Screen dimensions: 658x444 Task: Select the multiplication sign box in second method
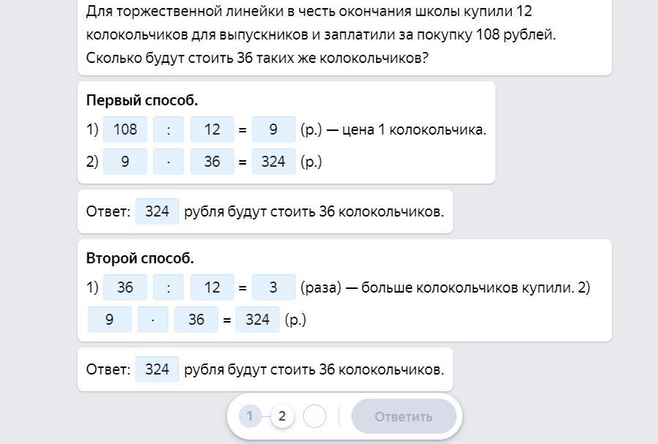(x=153, y=320)
